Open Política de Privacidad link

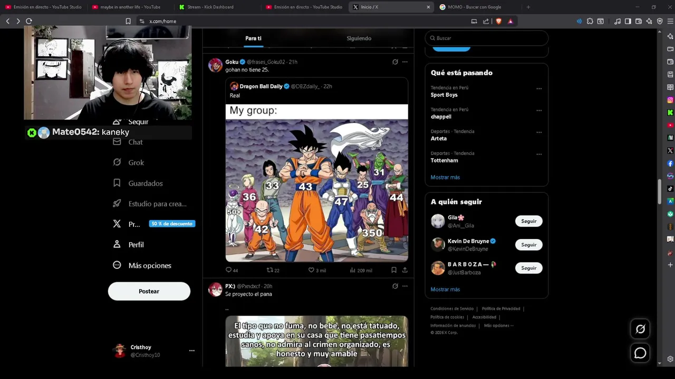501,309
